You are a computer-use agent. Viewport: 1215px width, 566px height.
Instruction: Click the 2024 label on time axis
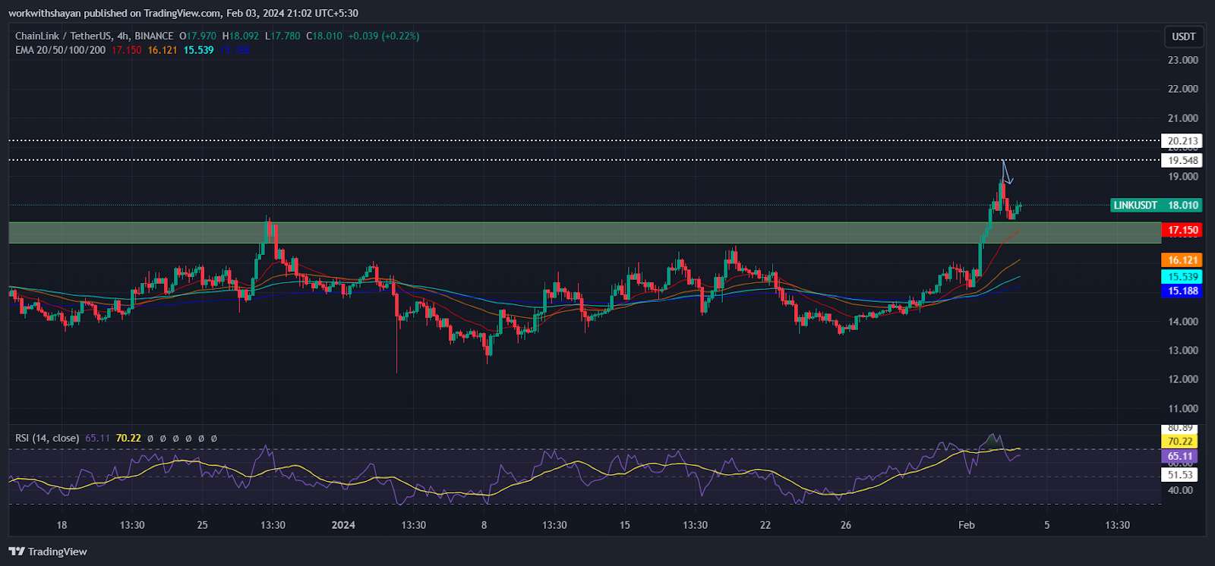343,525
